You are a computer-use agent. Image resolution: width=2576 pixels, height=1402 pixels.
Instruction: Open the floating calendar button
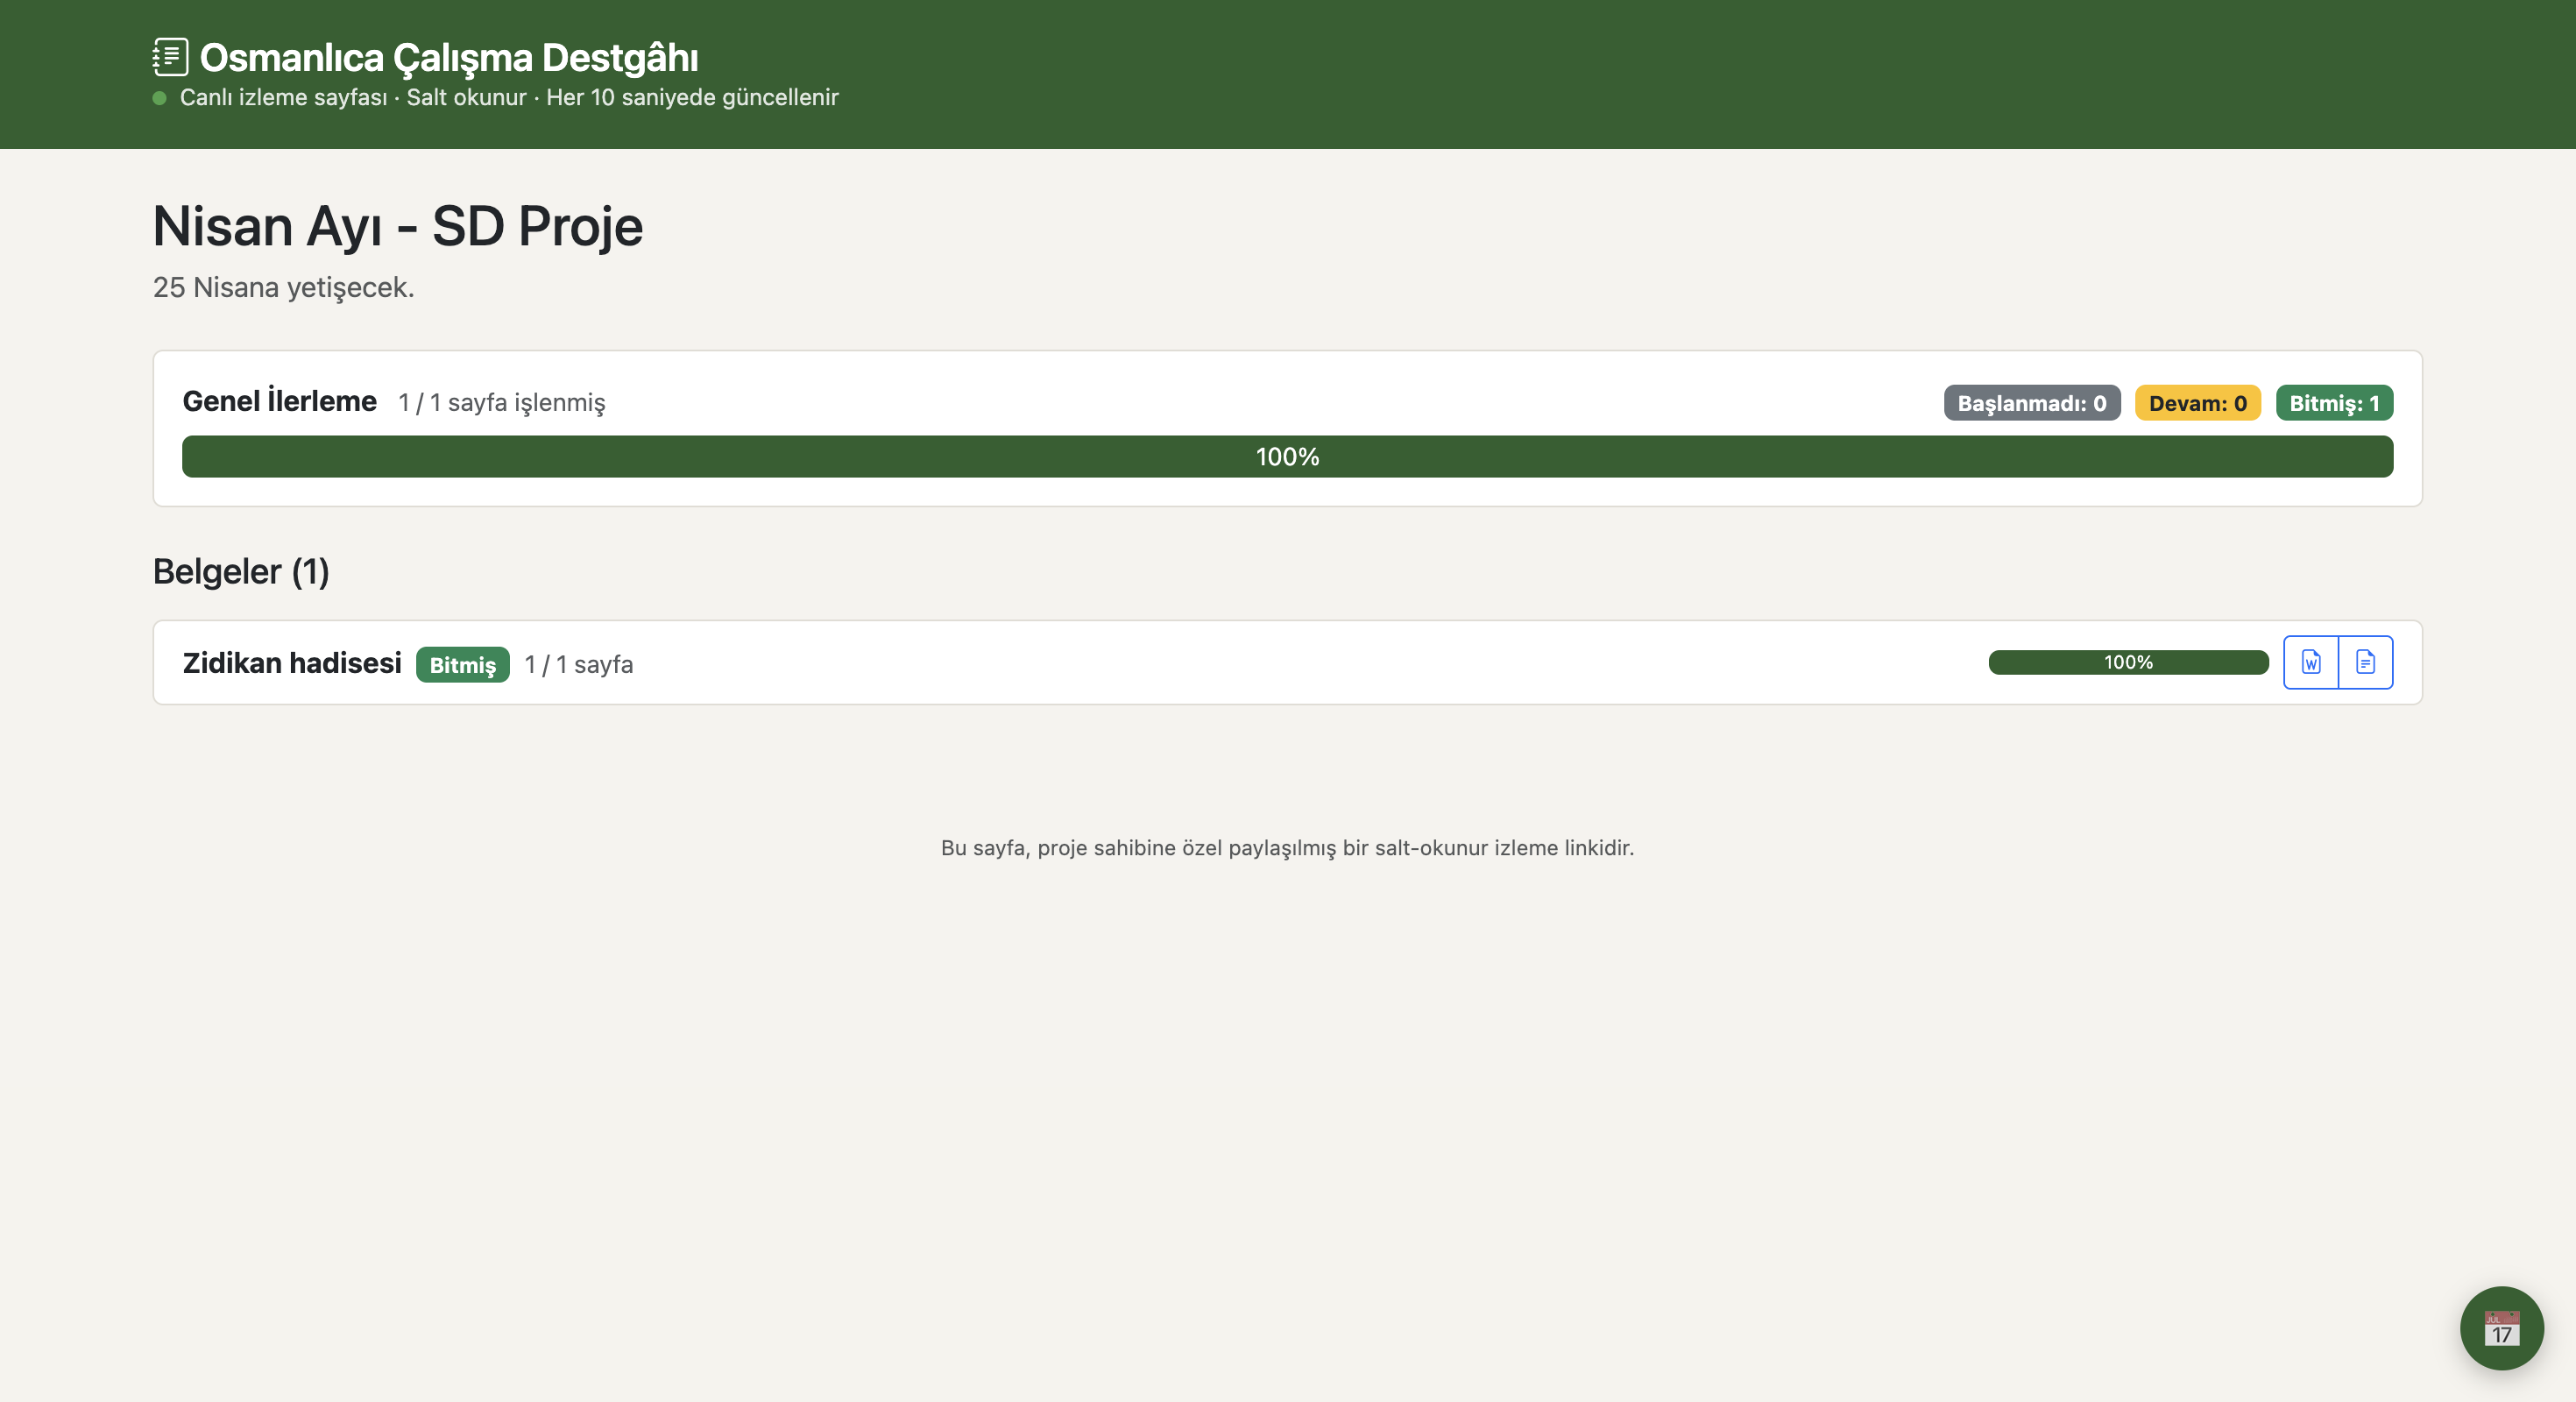pyautogui.click(x=2501, y=1328)
